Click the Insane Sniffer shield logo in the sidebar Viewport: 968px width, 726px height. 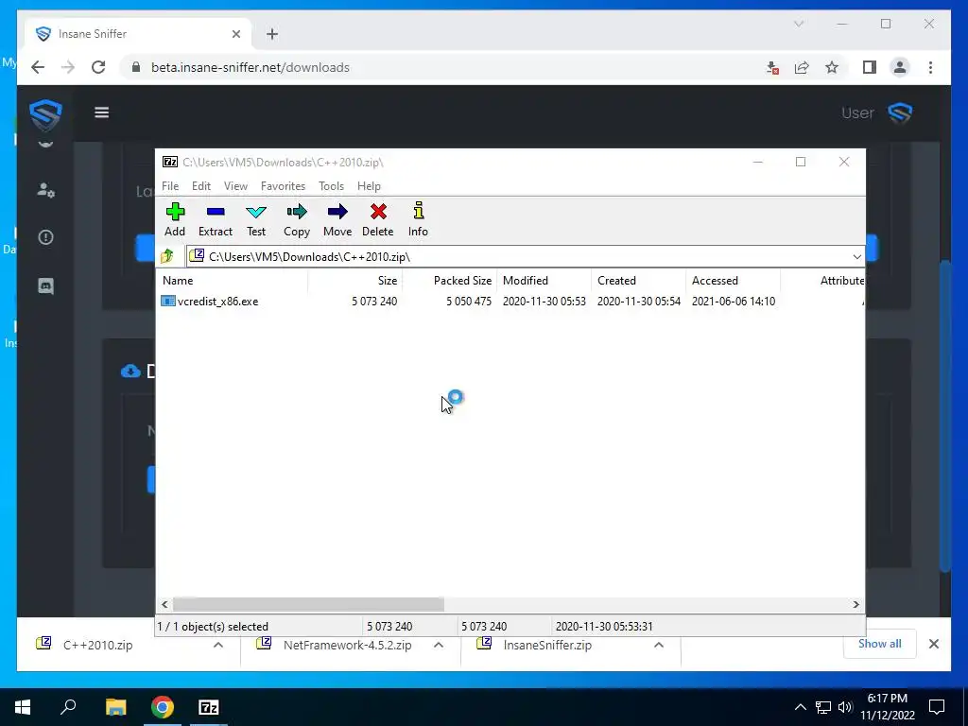click(x=45, y=114)
